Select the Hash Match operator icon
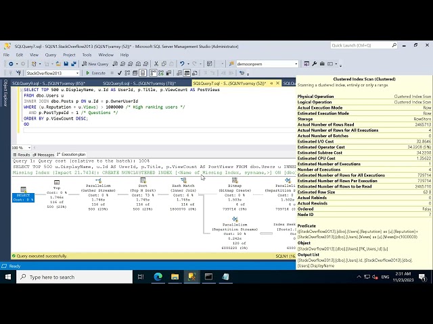Viewport: 433px width, 324px height. coord(183,180)
